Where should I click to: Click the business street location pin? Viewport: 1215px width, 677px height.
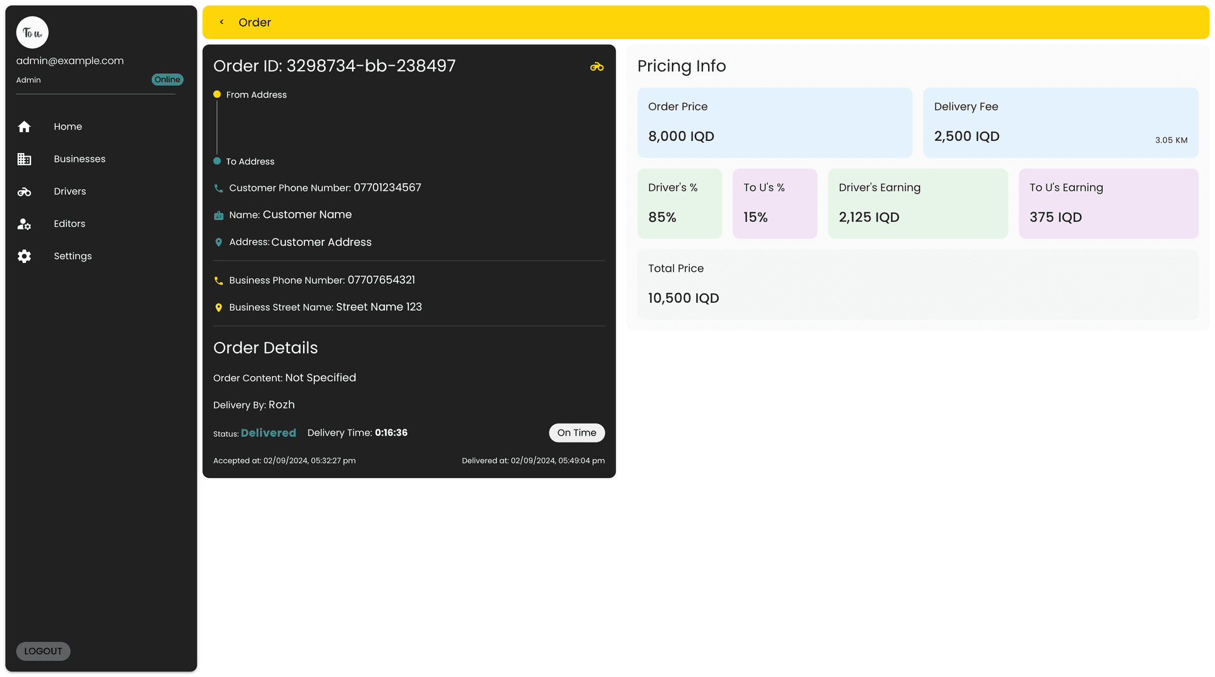pyautogui.click(x=218, y=308)
